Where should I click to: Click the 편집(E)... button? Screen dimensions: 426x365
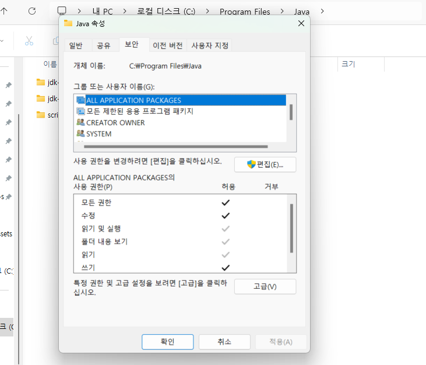(265, 164)
